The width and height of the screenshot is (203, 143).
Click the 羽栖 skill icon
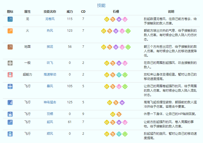10,114
